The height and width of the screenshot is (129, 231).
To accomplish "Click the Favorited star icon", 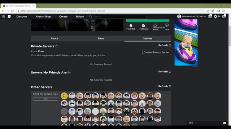I will (131, 25).
